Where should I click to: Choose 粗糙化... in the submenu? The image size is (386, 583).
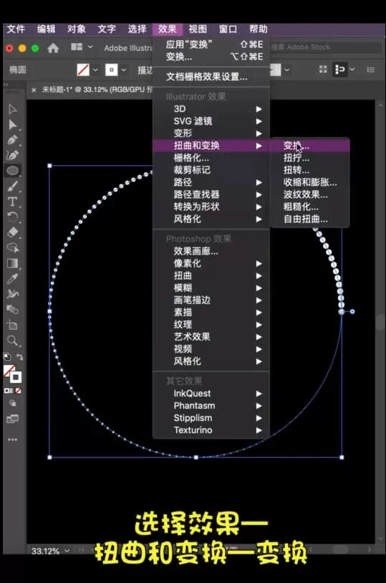click(310, 207)
